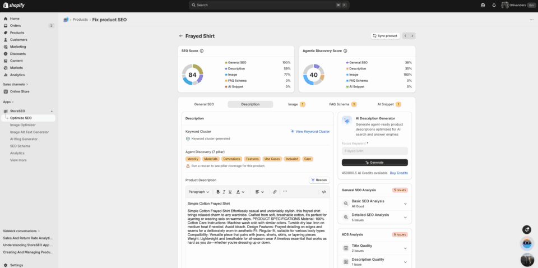Click the Markets globe icon
Image resolution: width=538 pixels, height=268 pixels.
(6, 68)
